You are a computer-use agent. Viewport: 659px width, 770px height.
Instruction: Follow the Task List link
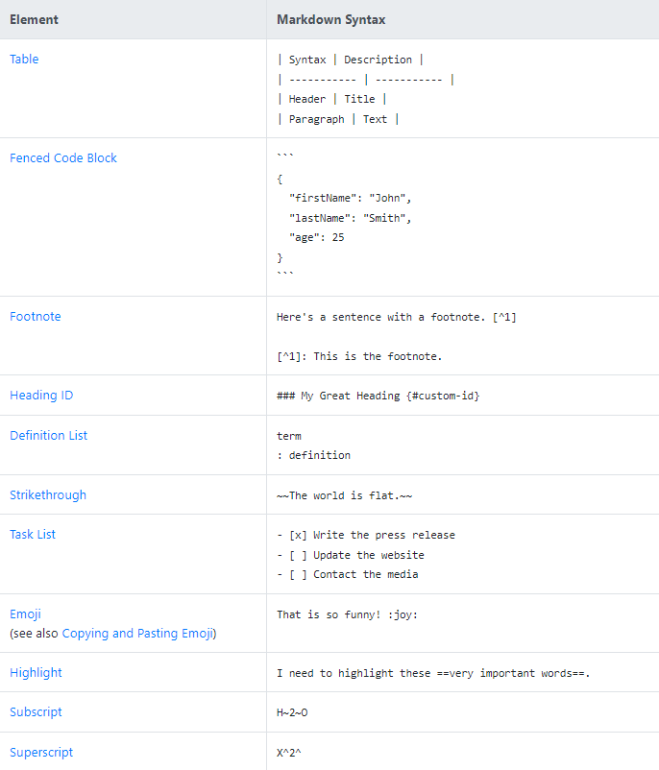[x=33, y=534]
